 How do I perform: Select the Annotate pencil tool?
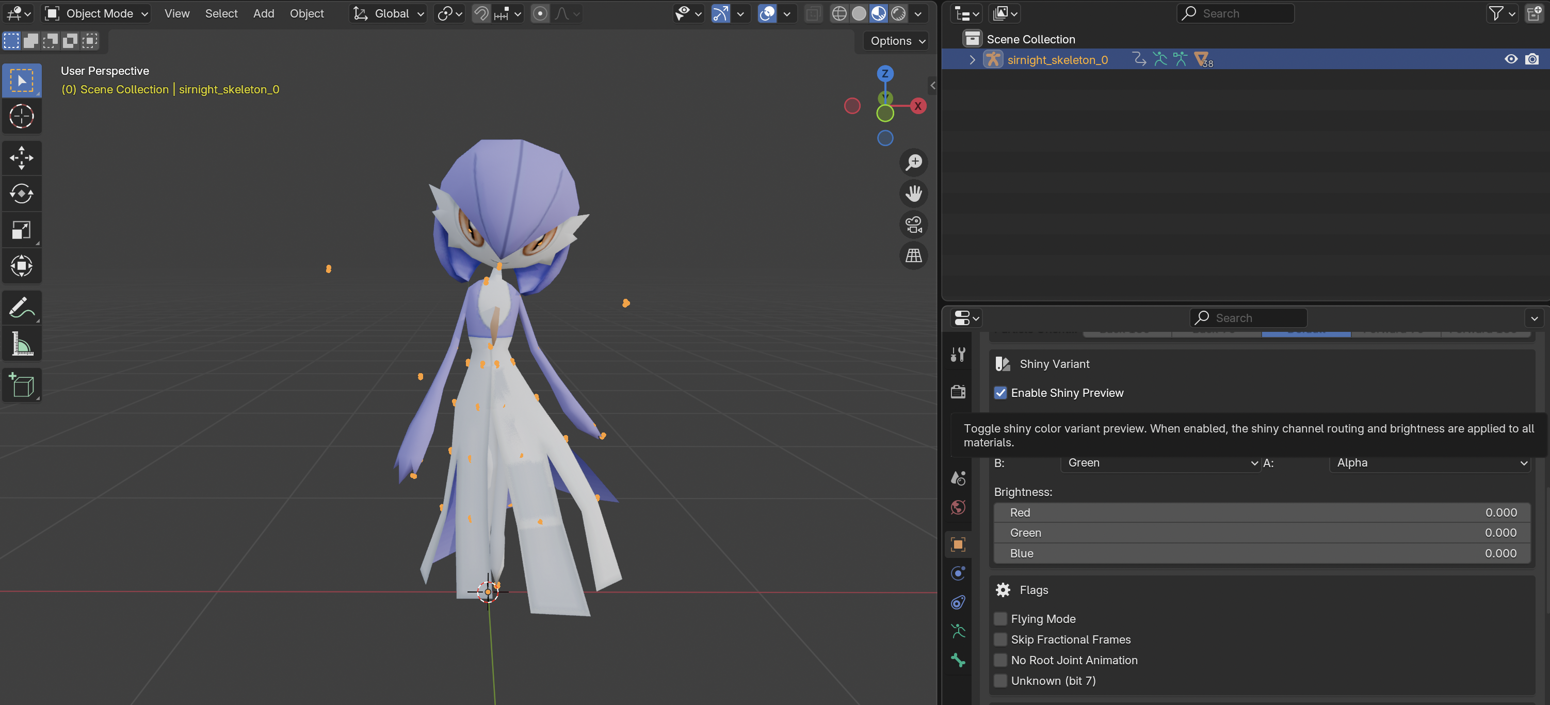(x=22, y=307)
